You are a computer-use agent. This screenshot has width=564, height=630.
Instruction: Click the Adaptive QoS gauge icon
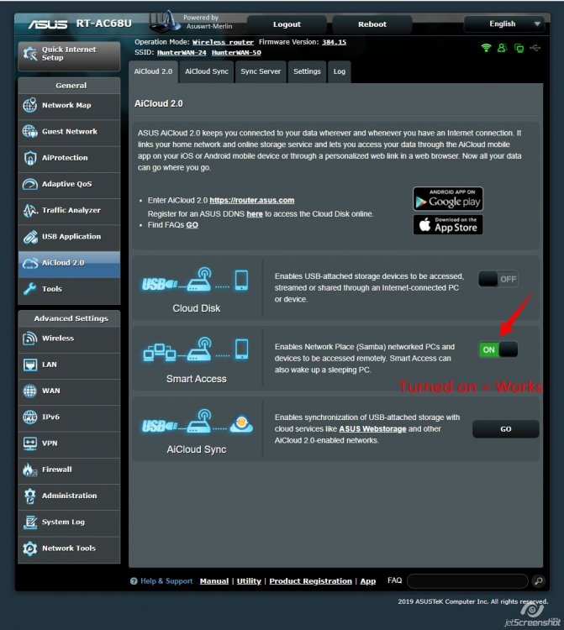(30, 184)
